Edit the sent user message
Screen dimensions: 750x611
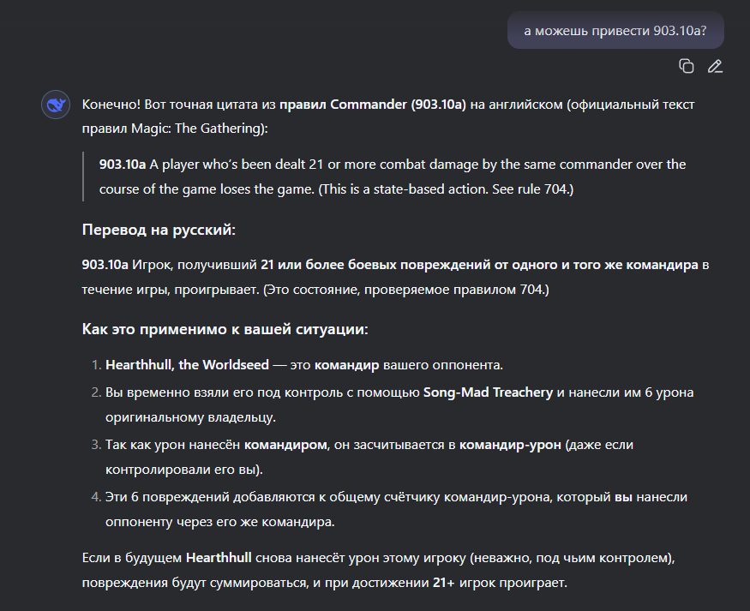coord(715,66)
